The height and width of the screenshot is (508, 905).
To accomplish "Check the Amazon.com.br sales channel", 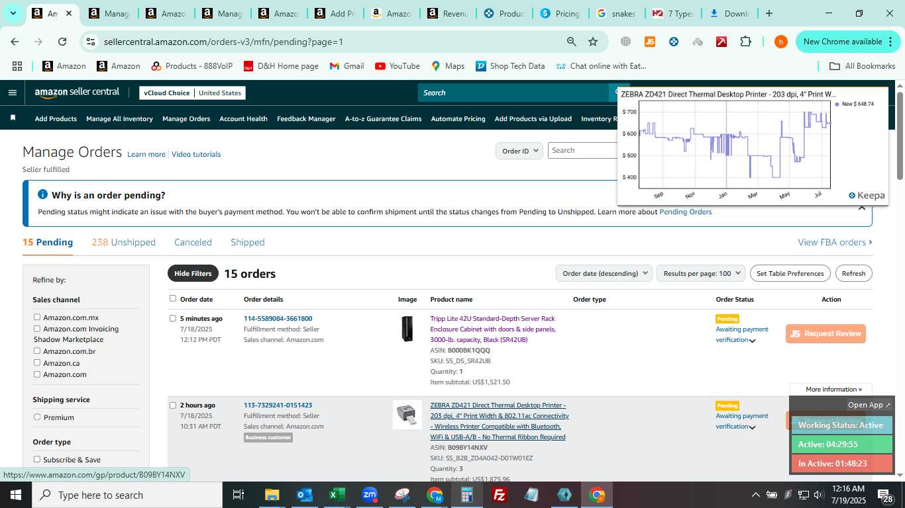I will [37, 351].
